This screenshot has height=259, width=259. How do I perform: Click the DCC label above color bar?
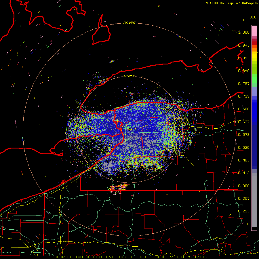click(x=253, y=17)
